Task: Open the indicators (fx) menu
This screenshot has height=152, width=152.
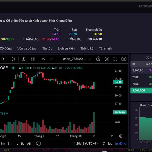Action: tap(24, 59)
